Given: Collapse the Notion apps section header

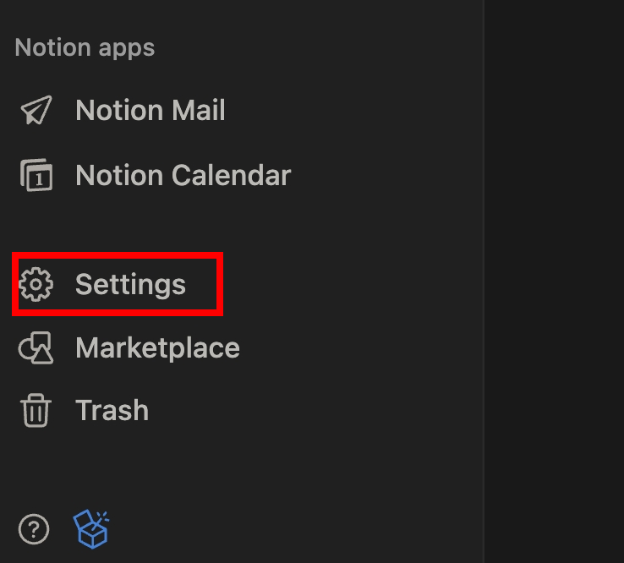Looking at the screenshot, I should point(85,47).
